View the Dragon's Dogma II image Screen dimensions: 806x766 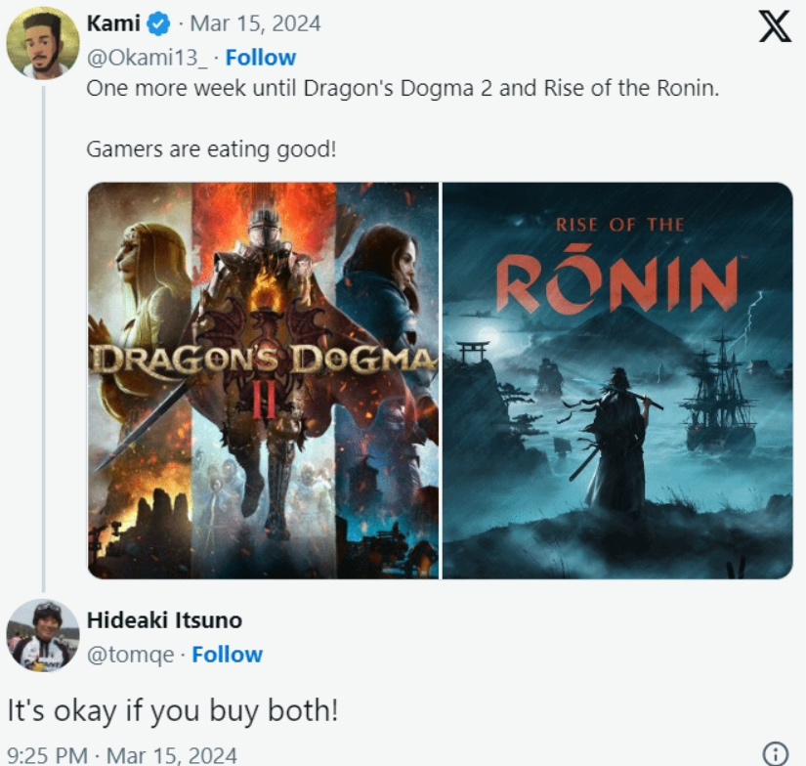pyautogui.click(x=263, y=380)
